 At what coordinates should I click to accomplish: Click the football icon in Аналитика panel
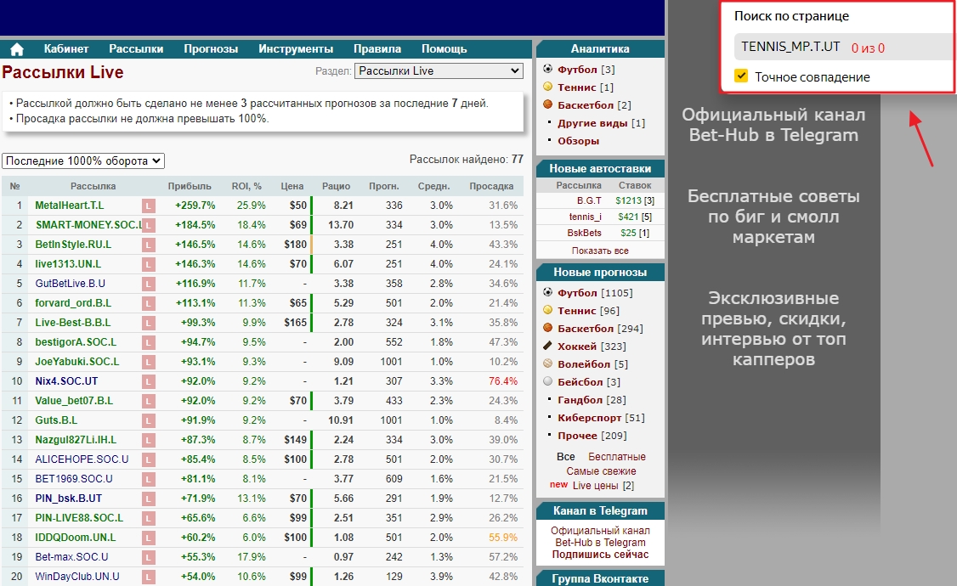click(547, 69)
